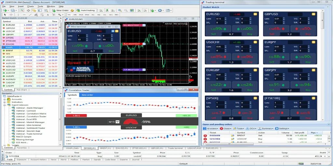Select the M1 timeframe button
Viewport: 333px width, 166px height.
[x=69, y=15]
